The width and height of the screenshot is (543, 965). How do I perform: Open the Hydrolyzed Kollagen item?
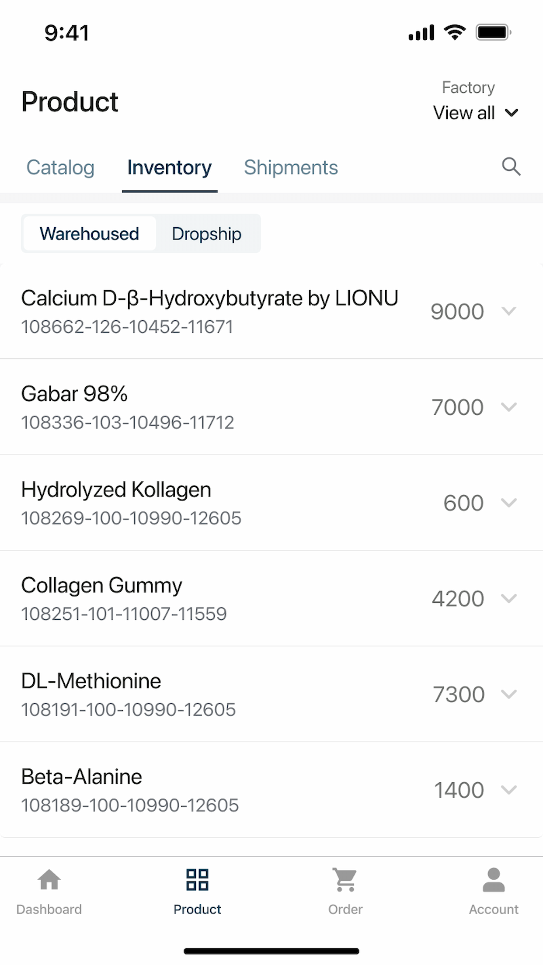[271, 503]
